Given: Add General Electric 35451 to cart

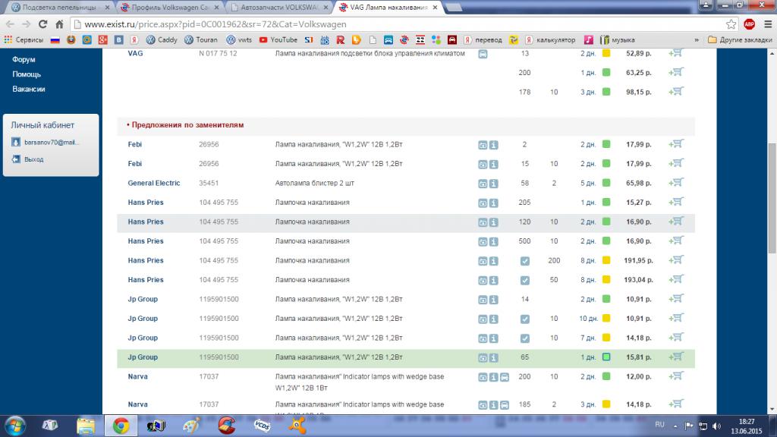Looking at the screenshot, I should (676, 183).
